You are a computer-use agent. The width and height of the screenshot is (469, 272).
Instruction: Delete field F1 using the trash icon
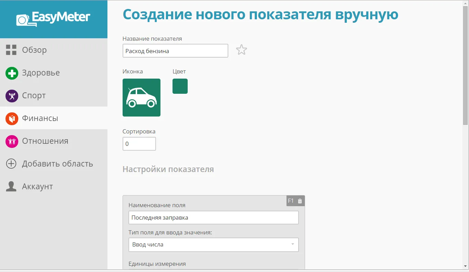tap(300, 201)
